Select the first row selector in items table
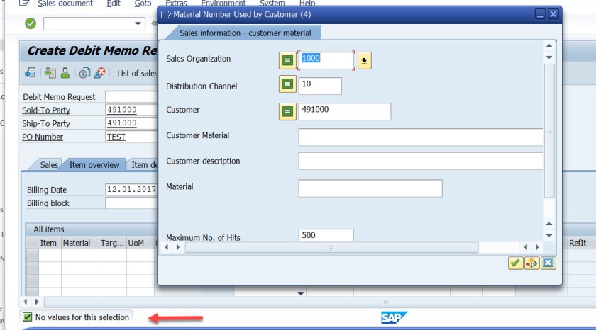The width and height of the screenshot is (596, 330). 33,255
